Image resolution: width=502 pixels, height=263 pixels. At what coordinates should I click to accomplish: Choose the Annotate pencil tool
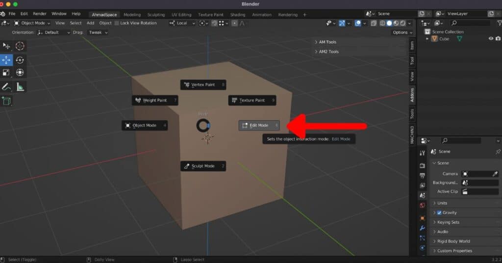[6, 87]
